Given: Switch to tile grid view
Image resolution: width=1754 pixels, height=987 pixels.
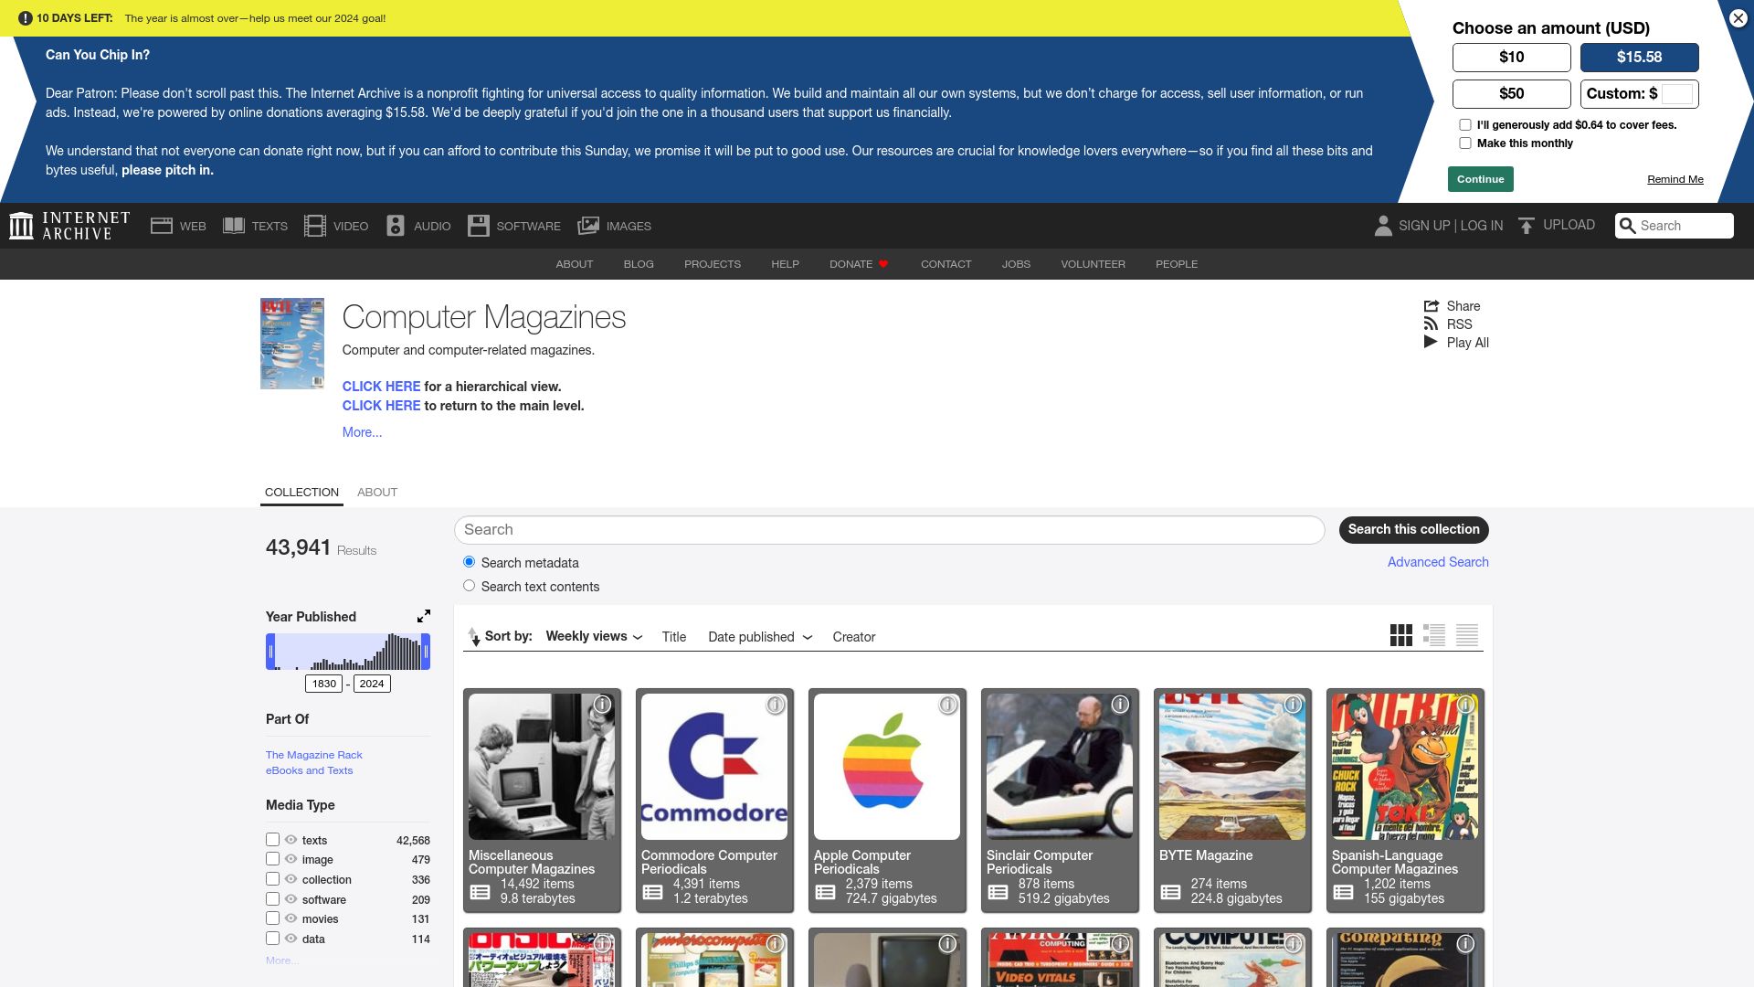Looking at the screenshot, I should pyautogui.click(x=1400, y=635).
